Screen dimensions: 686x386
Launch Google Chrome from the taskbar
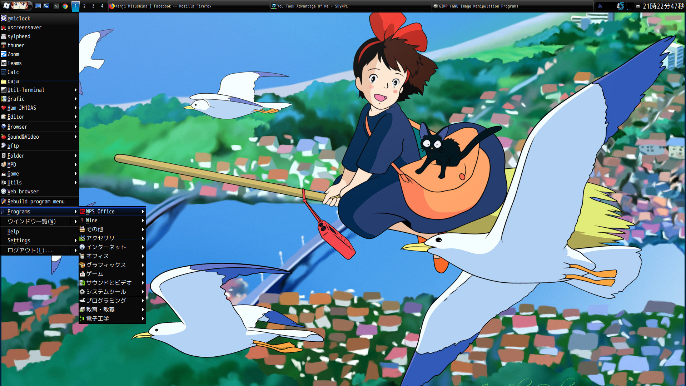[65, 6]
